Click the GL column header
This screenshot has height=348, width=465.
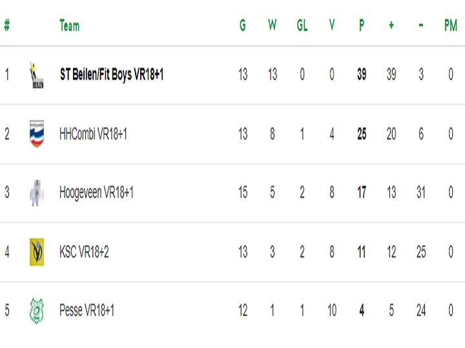click(302, 25)
